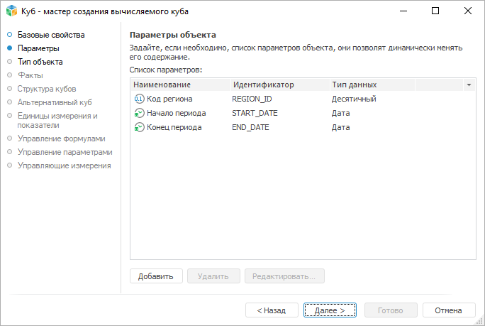485x326 pixels.
Task: Sort by the Наименование column header
Action: pos(162,85)
